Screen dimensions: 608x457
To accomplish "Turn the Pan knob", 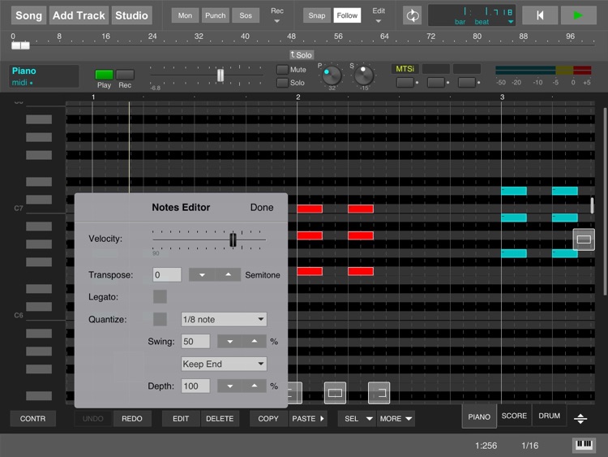I will pos(331,75).
